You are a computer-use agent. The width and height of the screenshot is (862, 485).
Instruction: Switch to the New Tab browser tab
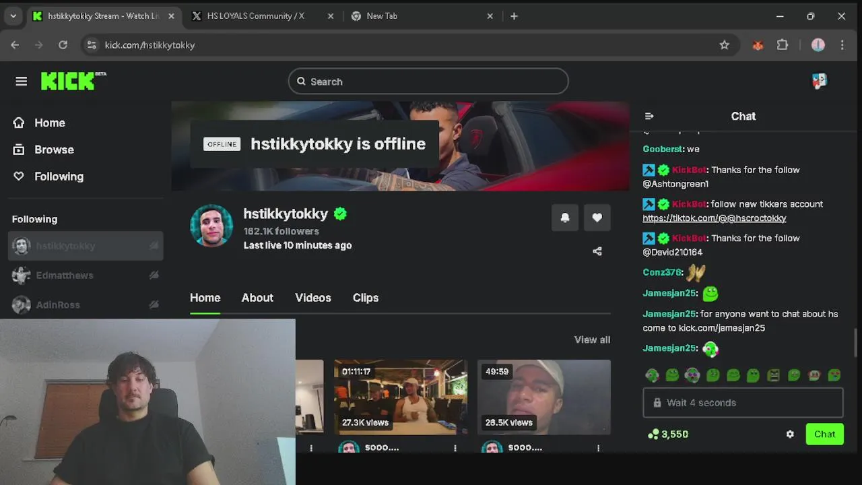[x=382, y=16]
